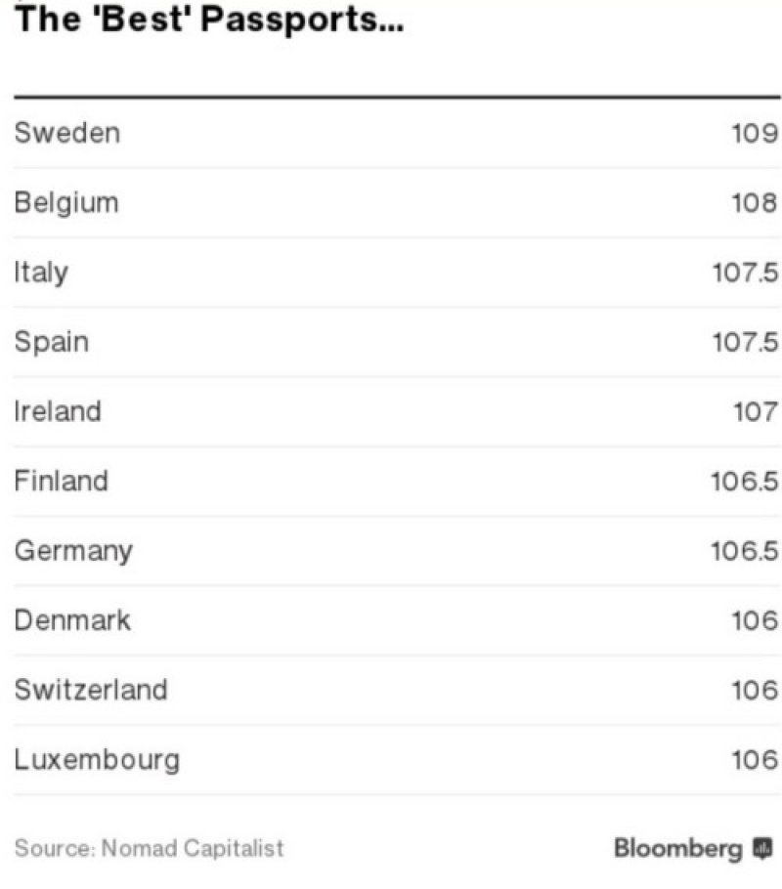Click the Source: Nomad Capitalist text
Screen dimensions: 782x889
(x=149, y=847)
